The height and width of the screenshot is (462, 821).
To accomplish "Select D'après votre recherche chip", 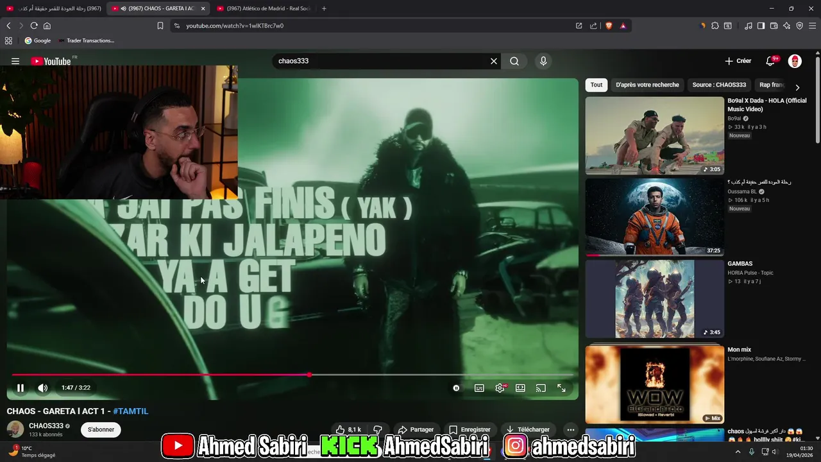I will click(647, 85).
